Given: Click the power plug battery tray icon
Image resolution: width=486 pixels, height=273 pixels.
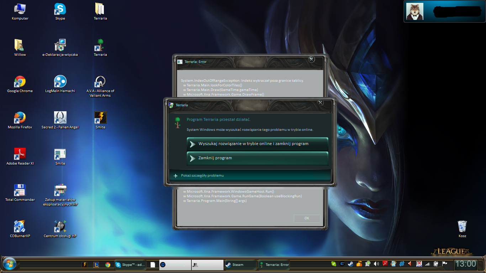Looking at the screenshot, I should click(x=436, y=264).
